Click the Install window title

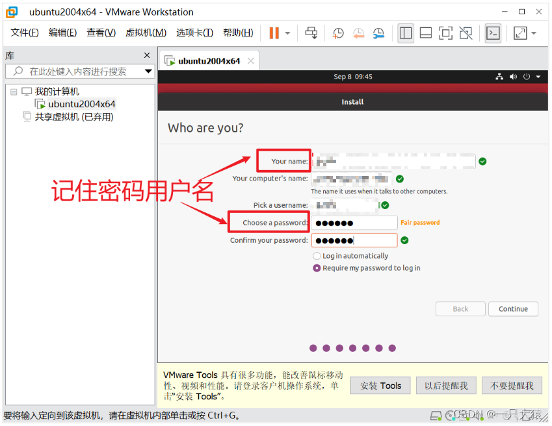352,102
